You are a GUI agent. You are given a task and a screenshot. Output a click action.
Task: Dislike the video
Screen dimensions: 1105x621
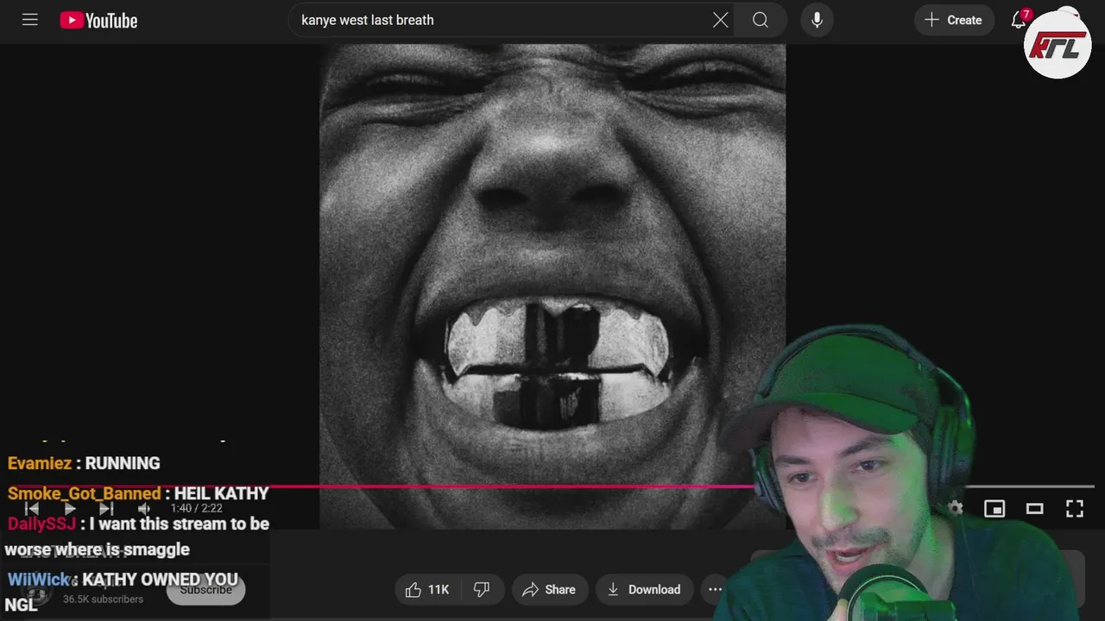coord(482,590)
